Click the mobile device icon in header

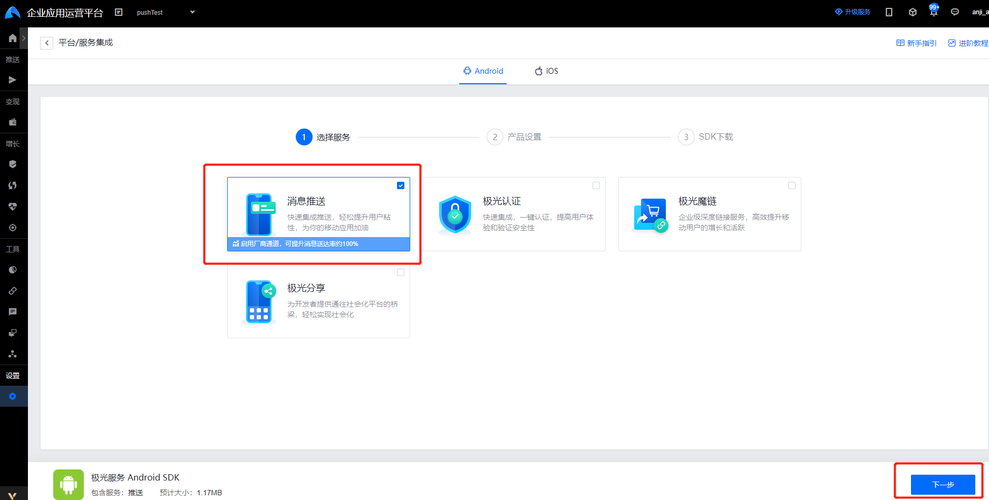click(x=889, y=12)
